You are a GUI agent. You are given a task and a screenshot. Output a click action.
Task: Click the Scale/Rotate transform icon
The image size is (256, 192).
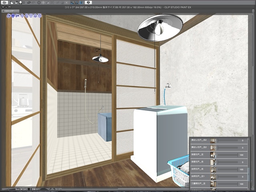pyautogui.click(x=52, y=2)
